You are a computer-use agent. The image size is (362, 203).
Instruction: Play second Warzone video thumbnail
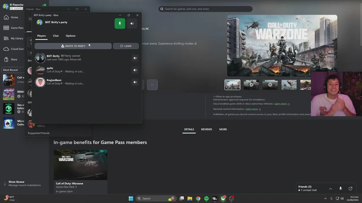(x=251, y=85)
